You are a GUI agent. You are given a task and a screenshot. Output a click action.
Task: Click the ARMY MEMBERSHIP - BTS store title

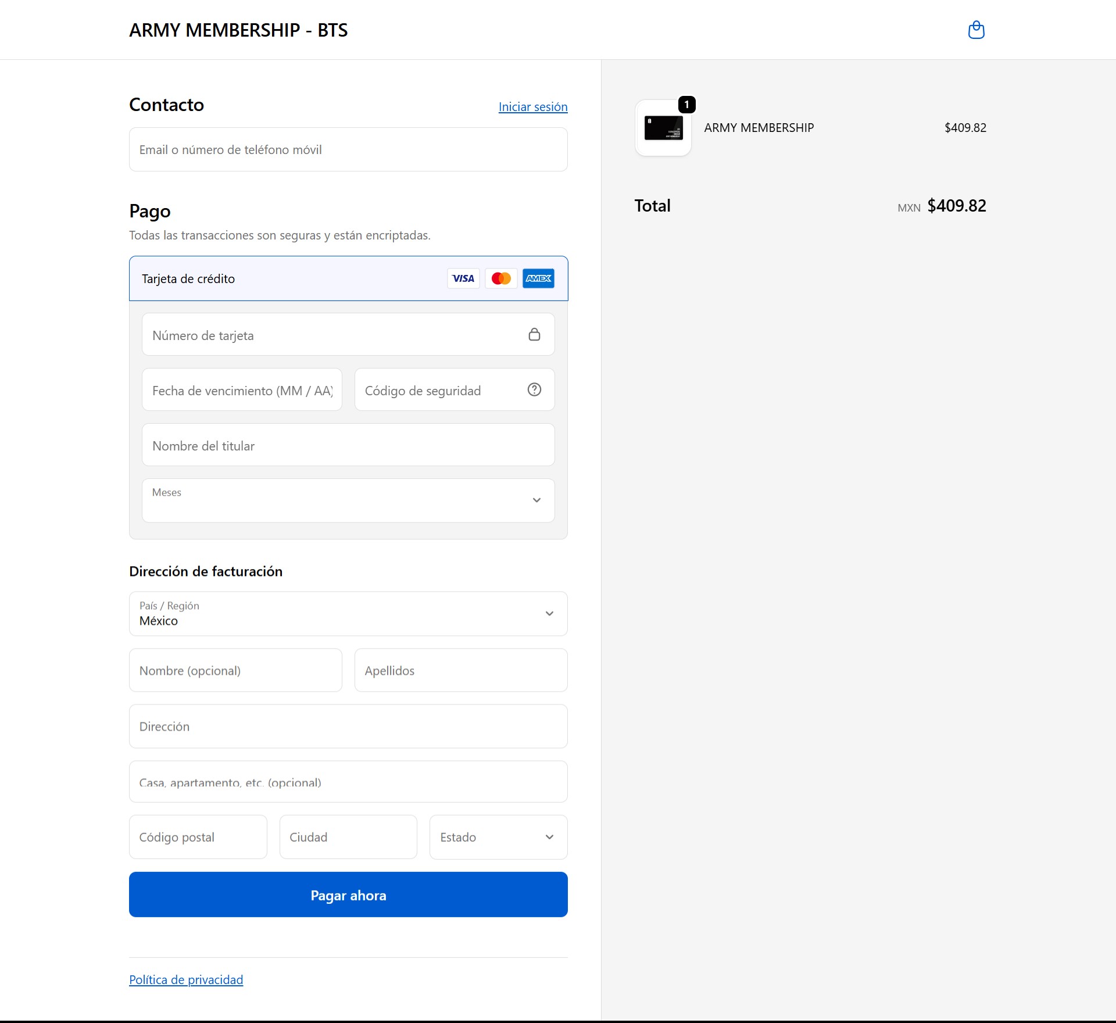point(238,30)
